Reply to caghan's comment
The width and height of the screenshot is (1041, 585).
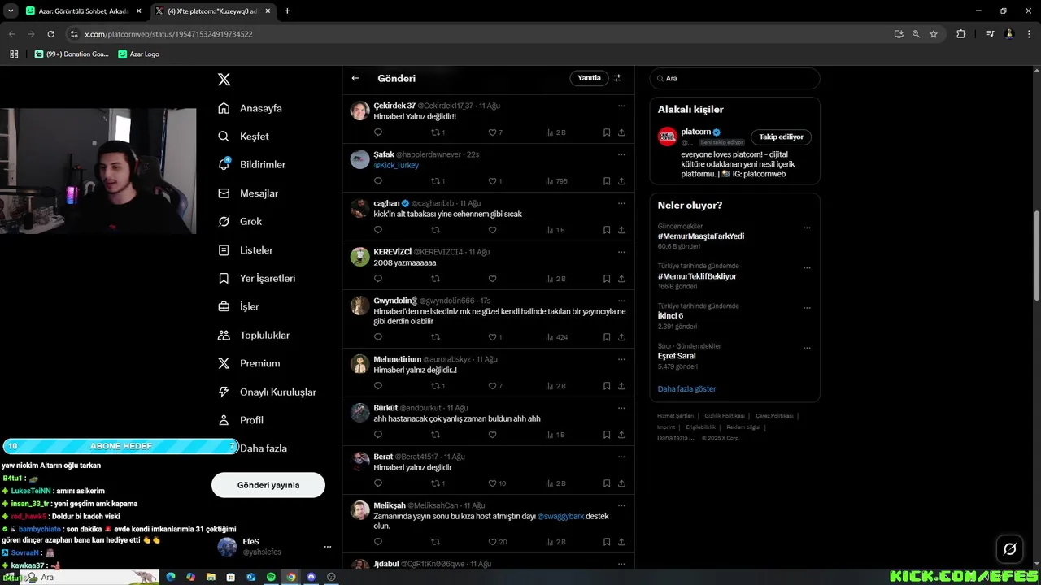tap(378, 230)
